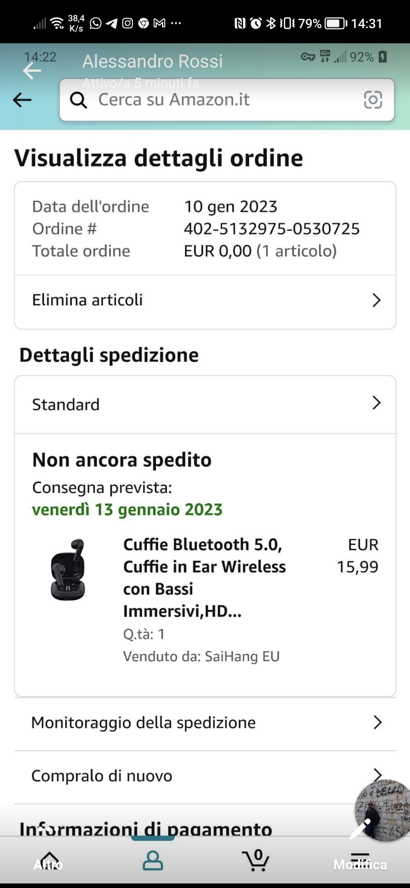410x888 pixels.
Task: Open the Standard shipping option chevron
Action: (x=376, y=403)
